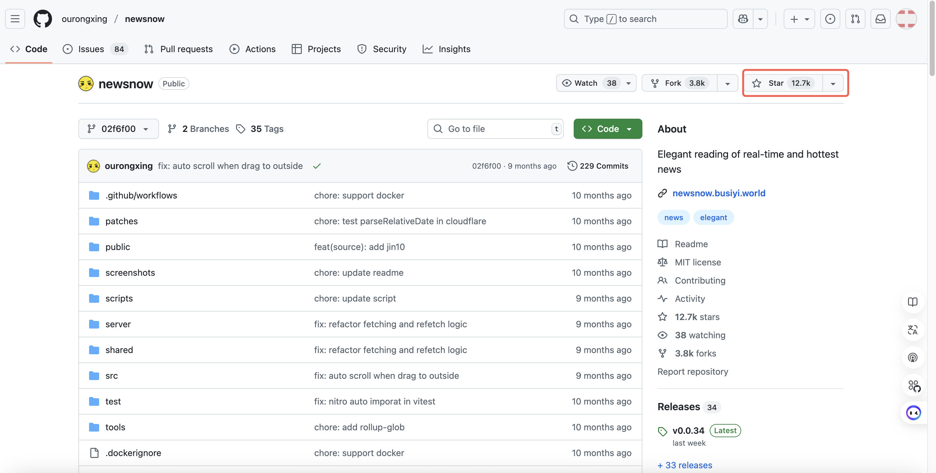Open the .dockerignore file
Image resolution: width=936 pixels, height=473 pixels.
(x=133, y=453)
